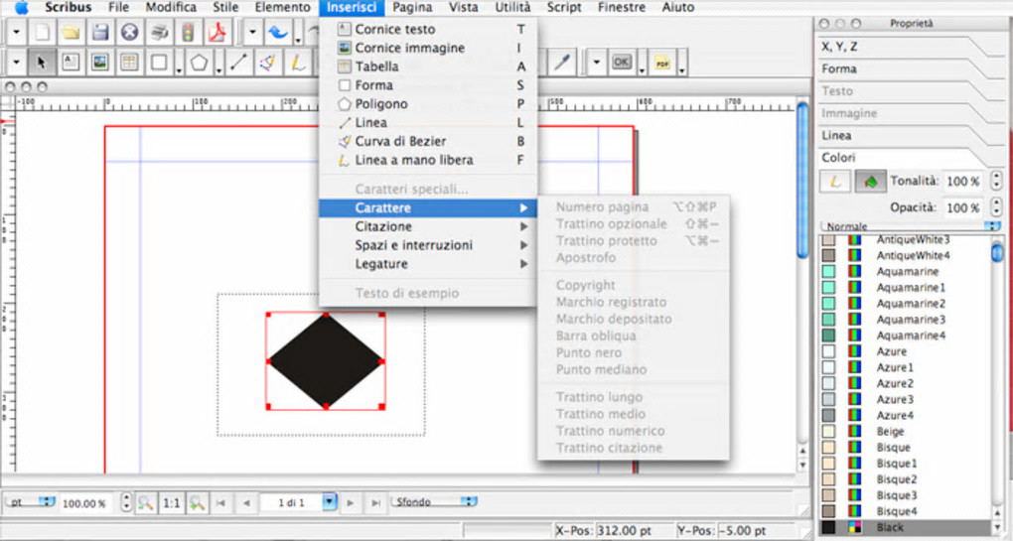Zoom out with the minus magnifier
1013x541 pixels.
[145, 502]
